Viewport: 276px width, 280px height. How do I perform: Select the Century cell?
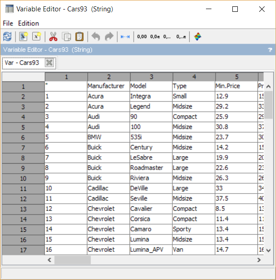[151, 147]
